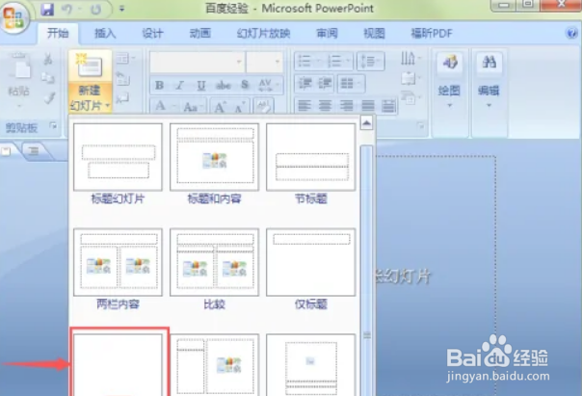
Task: Apply distributed alignment
Action: coord(388,106)
